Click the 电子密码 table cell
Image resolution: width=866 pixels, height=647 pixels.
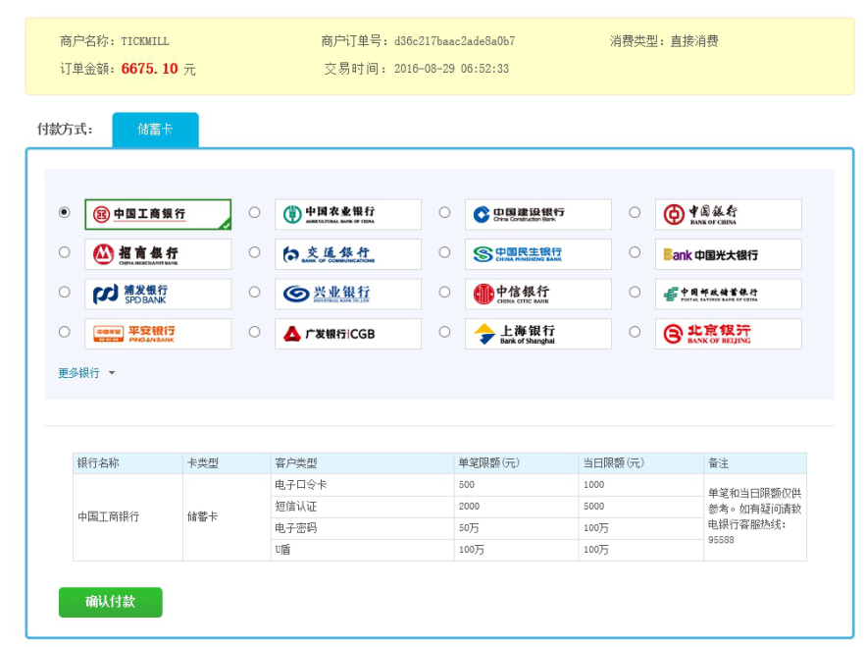362,528
